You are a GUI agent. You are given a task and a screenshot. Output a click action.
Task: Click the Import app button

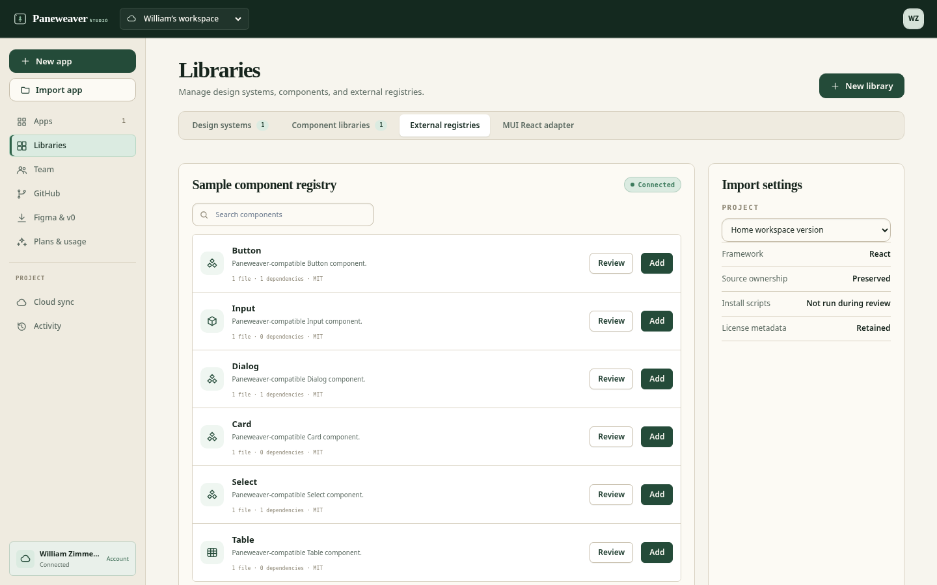[72, 90]
